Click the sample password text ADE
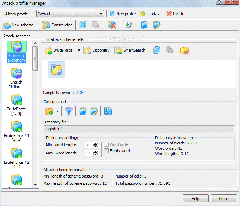Viewport: 240px width, 206px height. click(x=80, y=93)
